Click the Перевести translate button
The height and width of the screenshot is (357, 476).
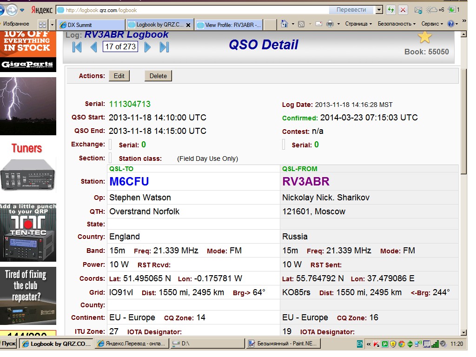pyautogui.click(x=351, y=10)
